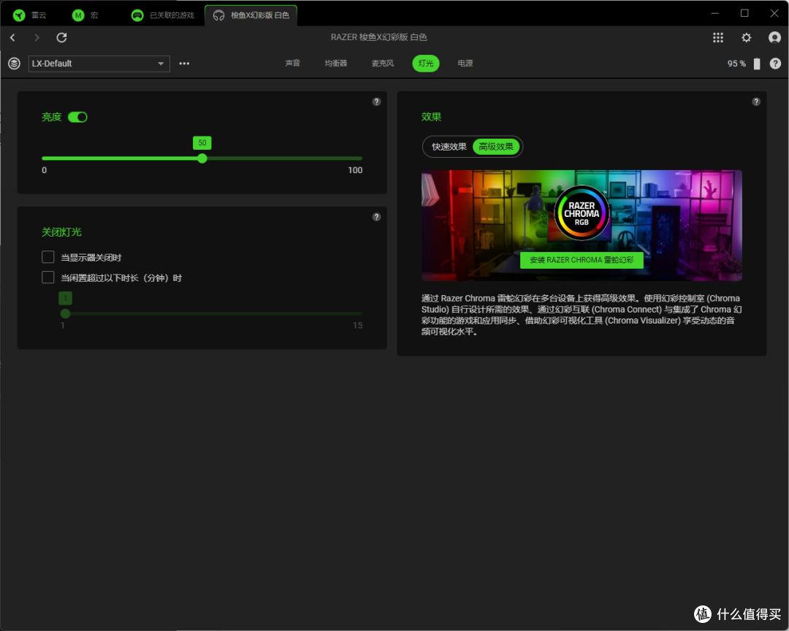
Task: Switch to the 宏 macro tab
Action: pos(85,15)
